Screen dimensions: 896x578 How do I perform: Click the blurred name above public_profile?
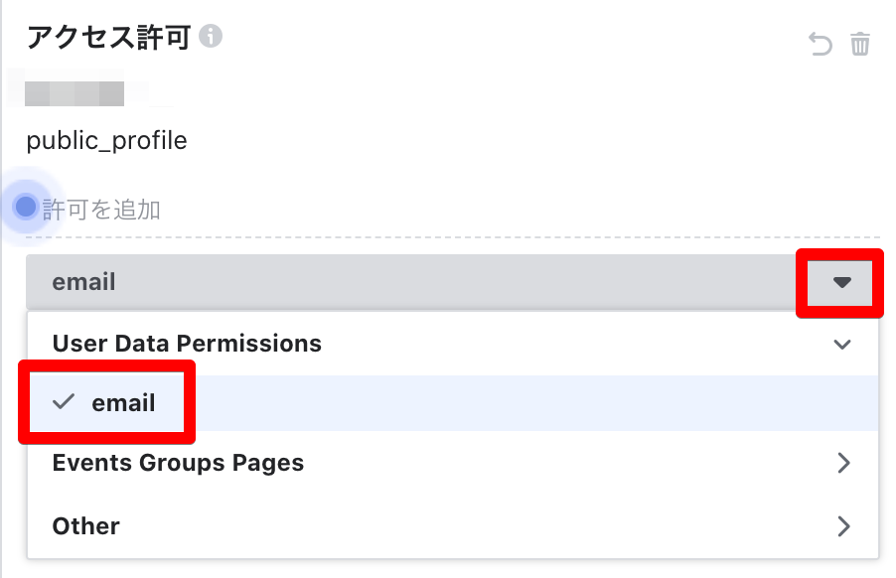(x=75, y=93)
